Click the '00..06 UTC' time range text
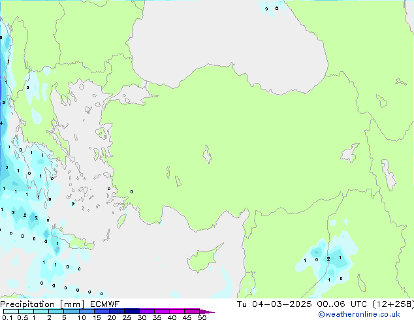Image resolution: width=414 pixels, height=320 pixels. 342,304
